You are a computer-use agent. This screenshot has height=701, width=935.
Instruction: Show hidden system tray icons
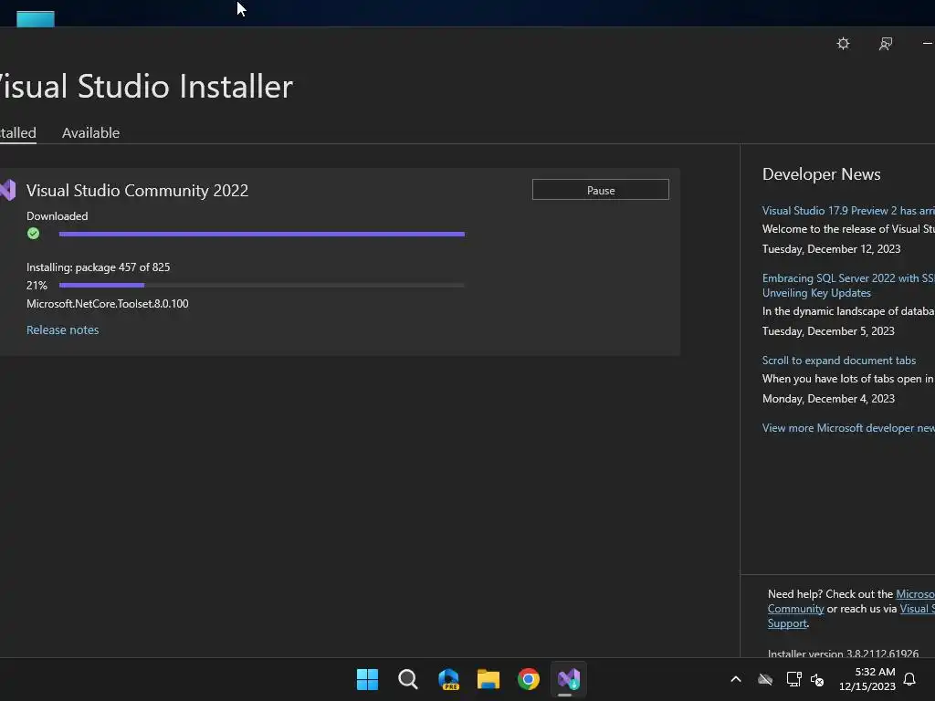click(x=736, y=679)
